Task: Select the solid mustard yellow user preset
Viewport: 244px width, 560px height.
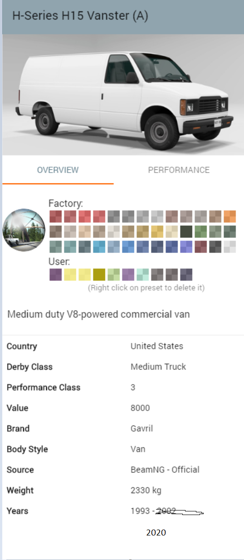Action: pyautogui.click(x=99, y=274)
